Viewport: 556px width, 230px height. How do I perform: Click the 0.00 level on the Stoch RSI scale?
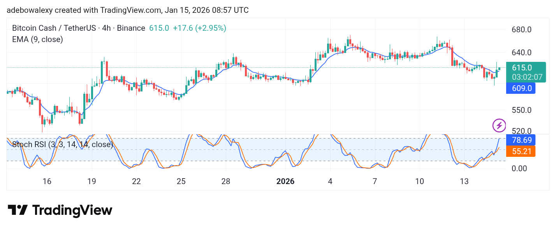(519, 169)
